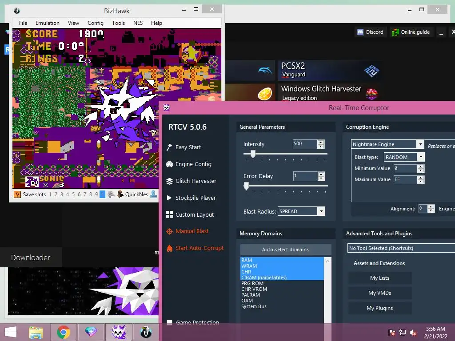Open BizHawk Help menu
455x341 pixels.
(156, 23)
